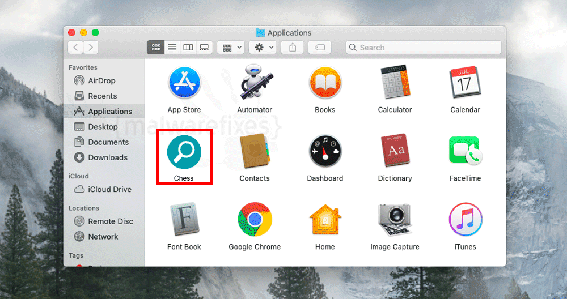Click the "Favorites" sidebar section header

tap(83, 67)
